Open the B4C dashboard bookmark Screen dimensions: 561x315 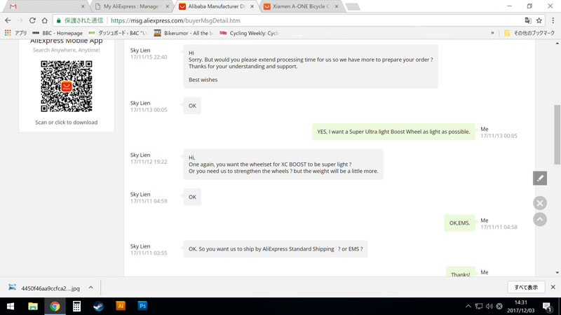[x=117, y=33]
